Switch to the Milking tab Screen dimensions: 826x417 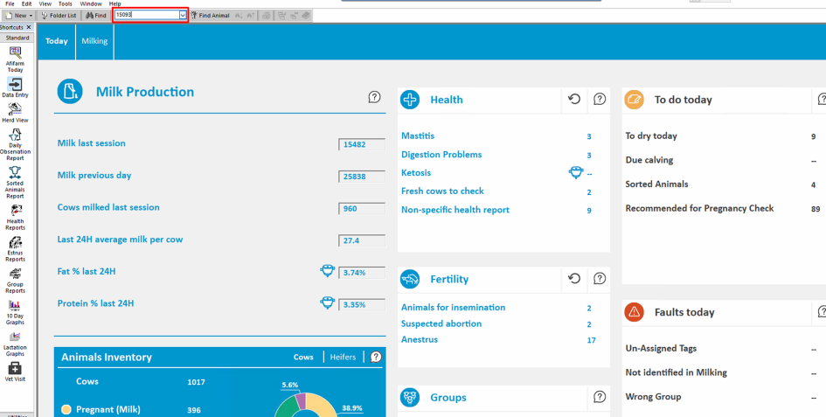94,41
